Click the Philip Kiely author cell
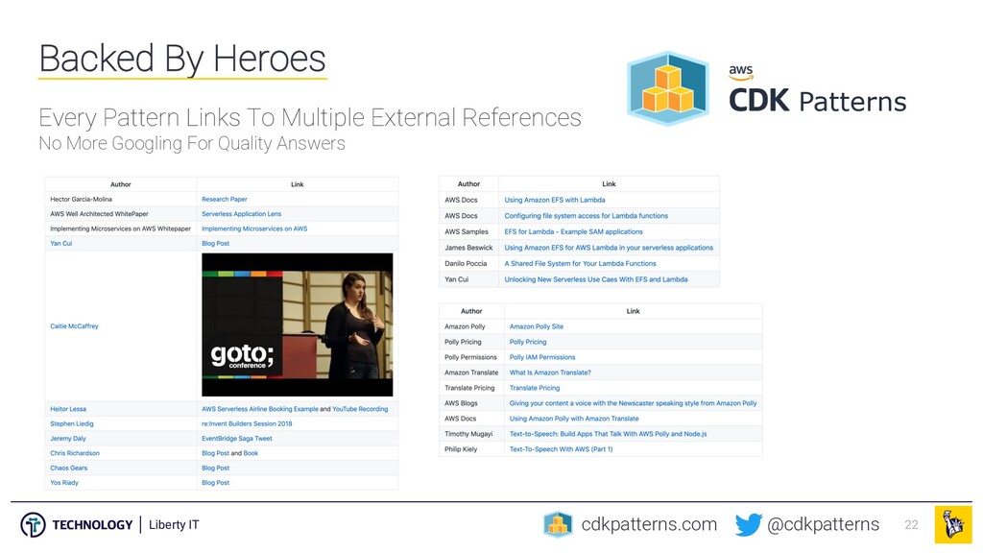The image size is (983, 553). [x=461, y=449]
